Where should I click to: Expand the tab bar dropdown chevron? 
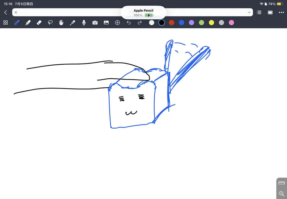[249, 12]
